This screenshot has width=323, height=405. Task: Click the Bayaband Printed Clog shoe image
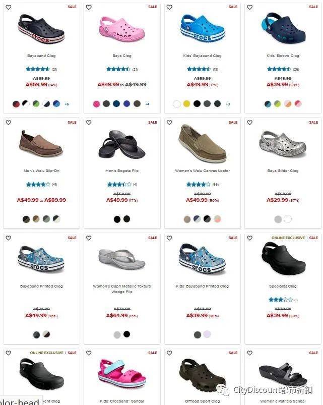point(41,259)
